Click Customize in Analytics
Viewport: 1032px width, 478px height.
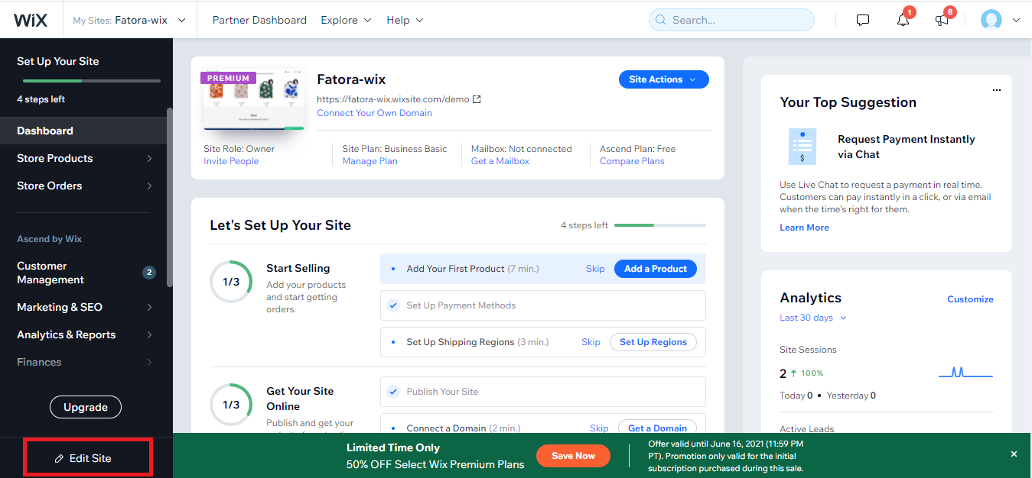[970, 299]
